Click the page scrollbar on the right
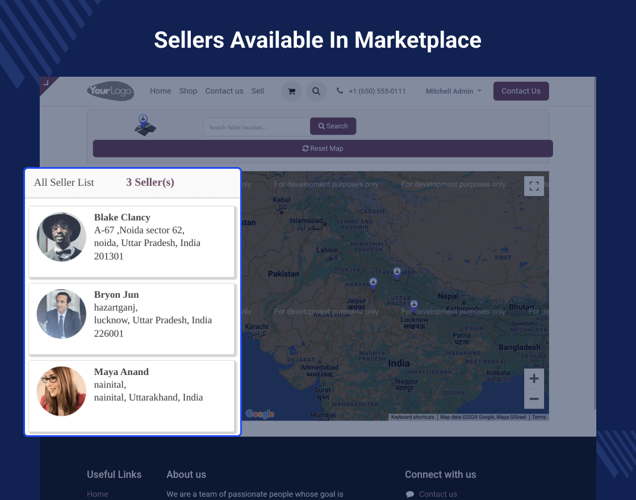Screen dimensions: 636x500 coord(595,244)
